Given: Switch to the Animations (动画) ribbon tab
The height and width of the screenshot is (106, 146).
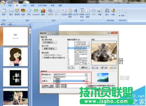Looking at the screenshot, I should (x=32, y=6).
